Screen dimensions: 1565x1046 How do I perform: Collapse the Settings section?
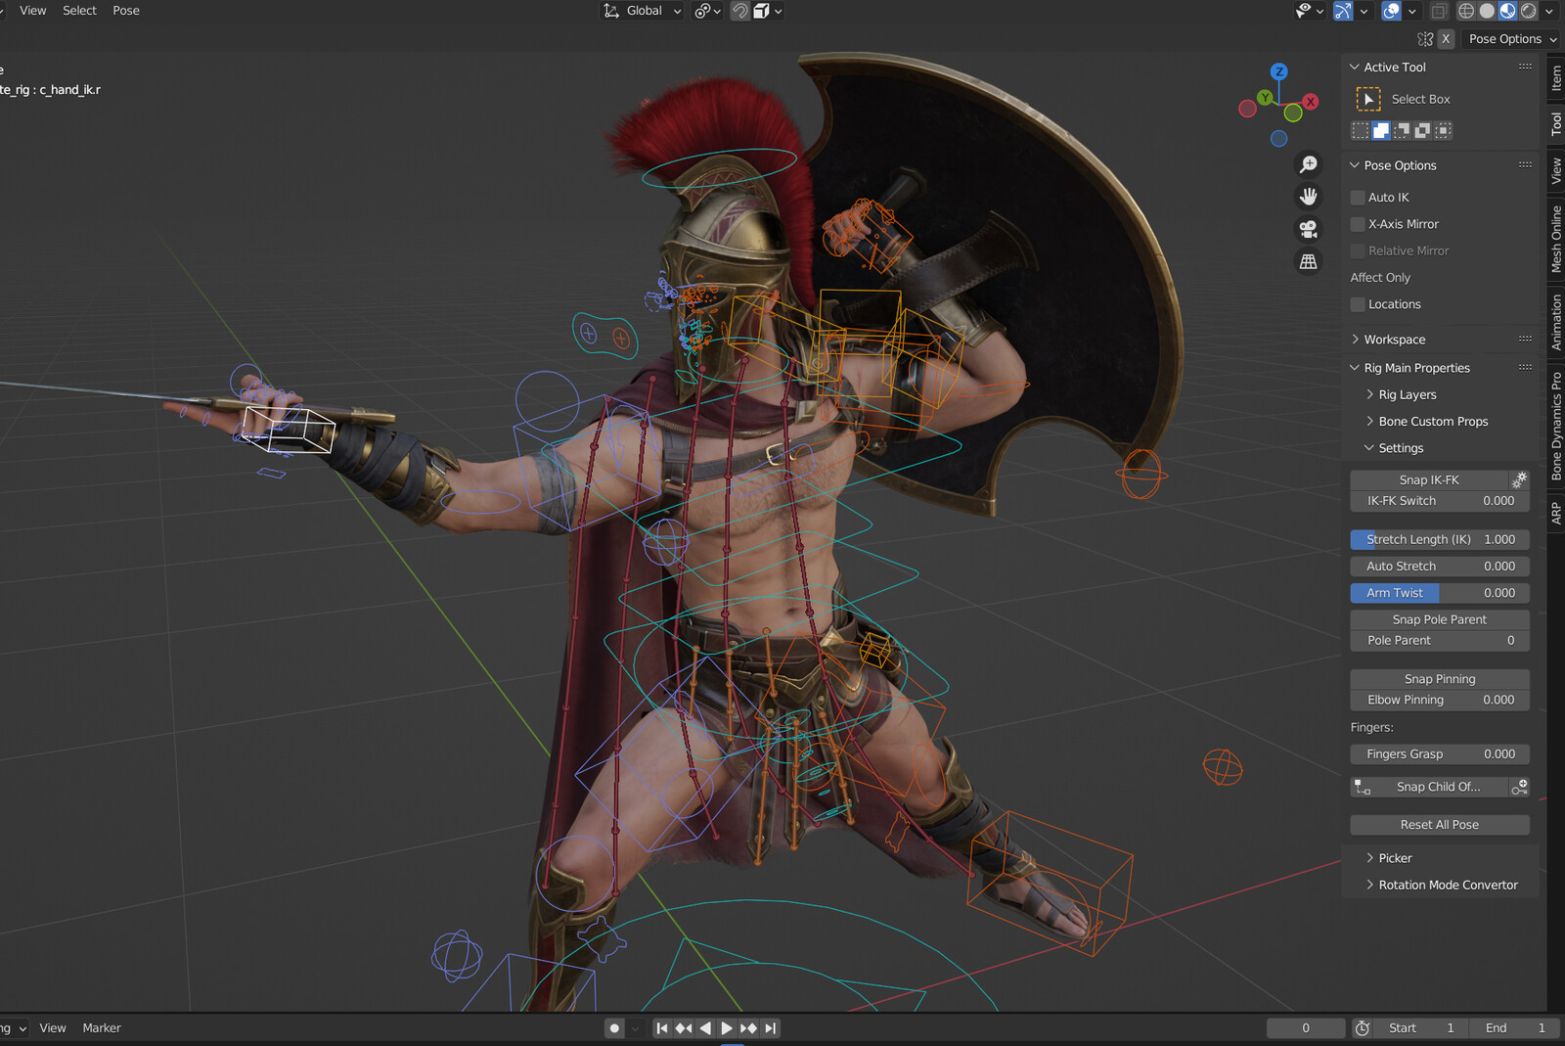point(1399,447)
